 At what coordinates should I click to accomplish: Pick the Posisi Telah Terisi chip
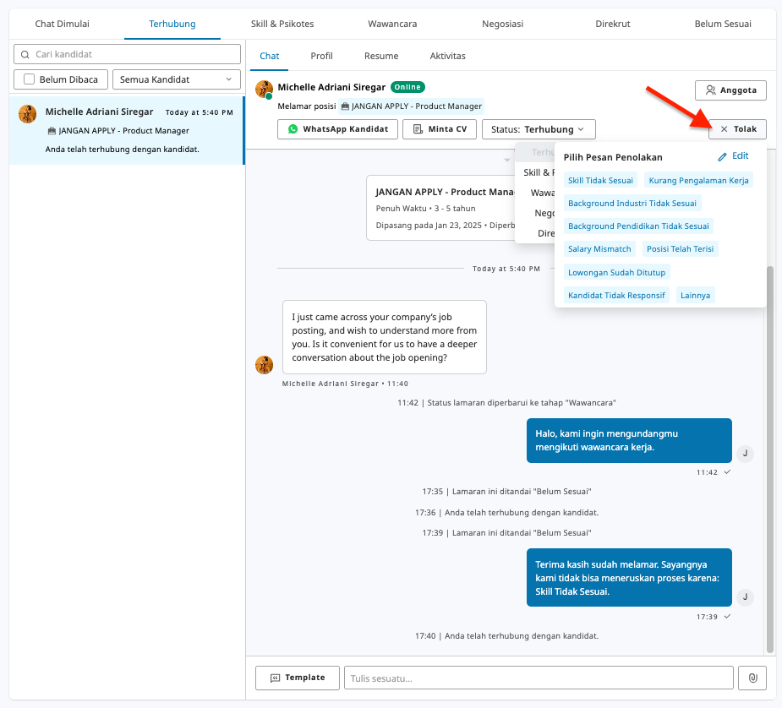pos(680,248)
